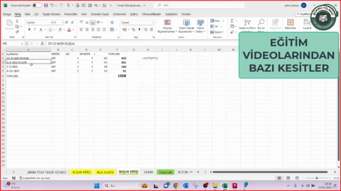The height and width of the screenshot is (191, 341).
Task: Toggle top vertical alignment
Action: (82, 22)
